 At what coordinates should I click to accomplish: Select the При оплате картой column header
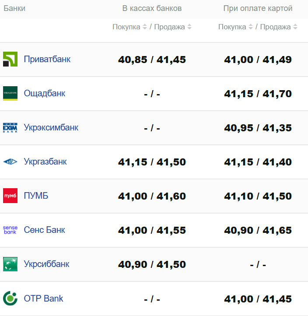258,8
